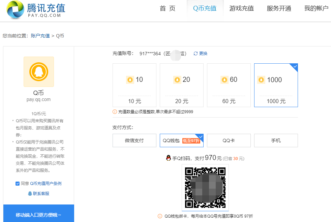
Task: Click the Q币 breadcrumb text
Action: (60, 36)
